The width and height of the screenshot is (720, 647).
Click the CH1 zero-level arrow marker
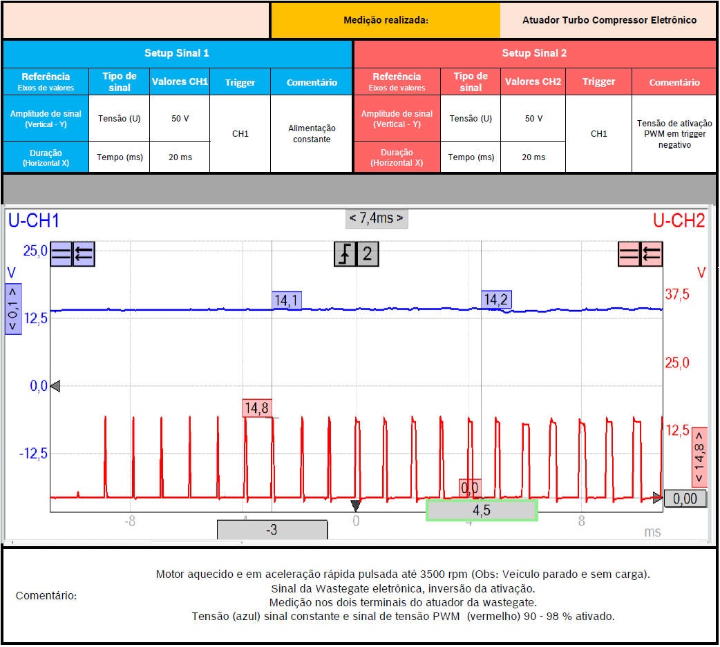click(x=56, y=386)
